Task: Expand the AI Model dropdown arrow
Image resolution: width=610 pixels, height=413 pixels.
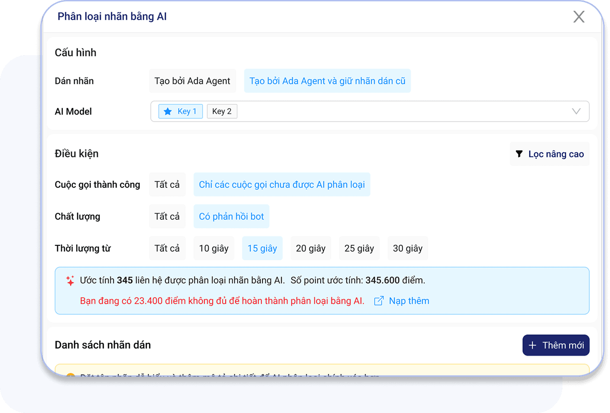Action: coord(576,111)
